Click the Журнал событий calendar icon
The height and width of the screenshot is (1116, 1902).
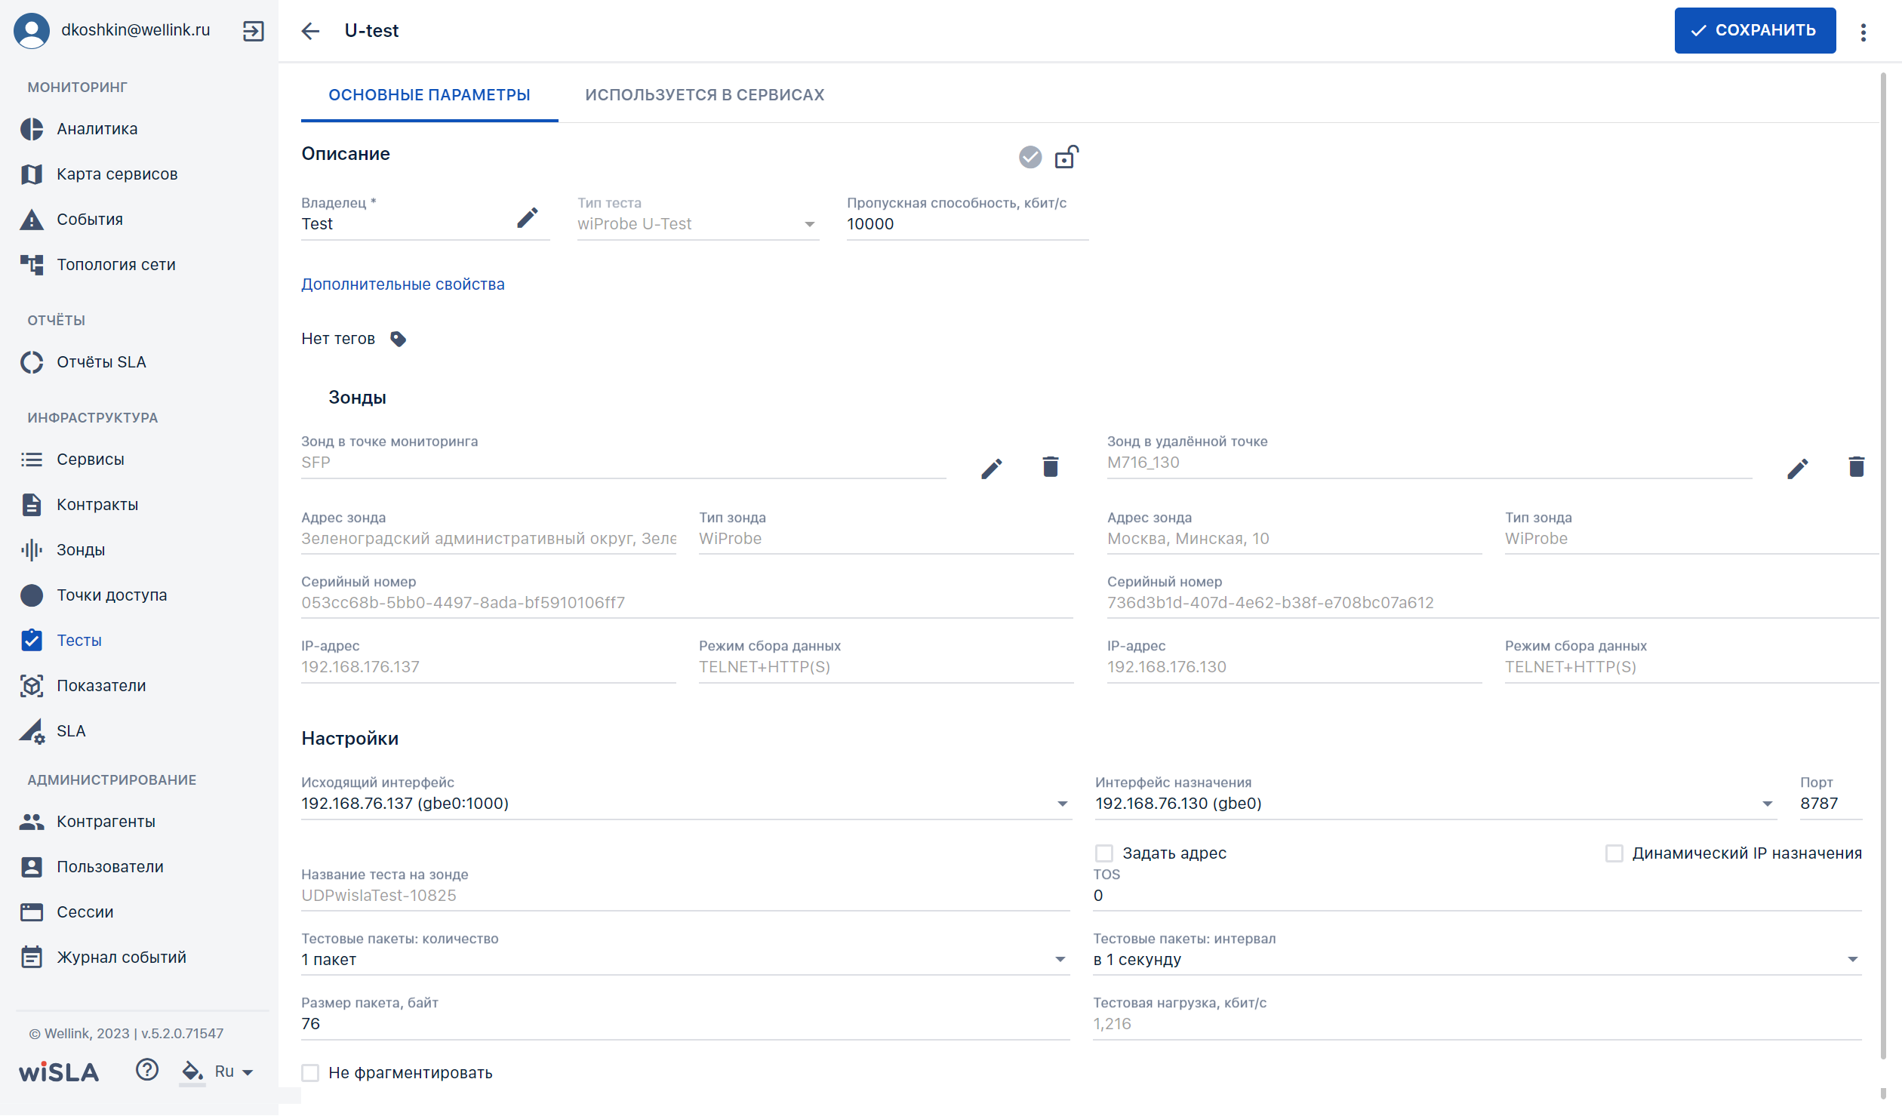click(32, 958)
